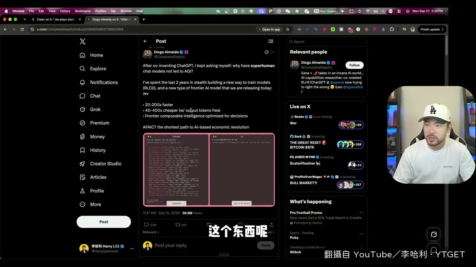Open @CompleteSkeptic handle under post author
Viewport: 476px width, 267px height.
tap(169, 57)
